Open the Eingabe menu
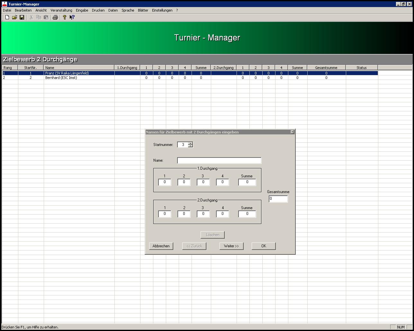 [82, 10]
